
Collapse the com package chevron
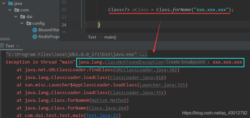(x=10, y=10)
